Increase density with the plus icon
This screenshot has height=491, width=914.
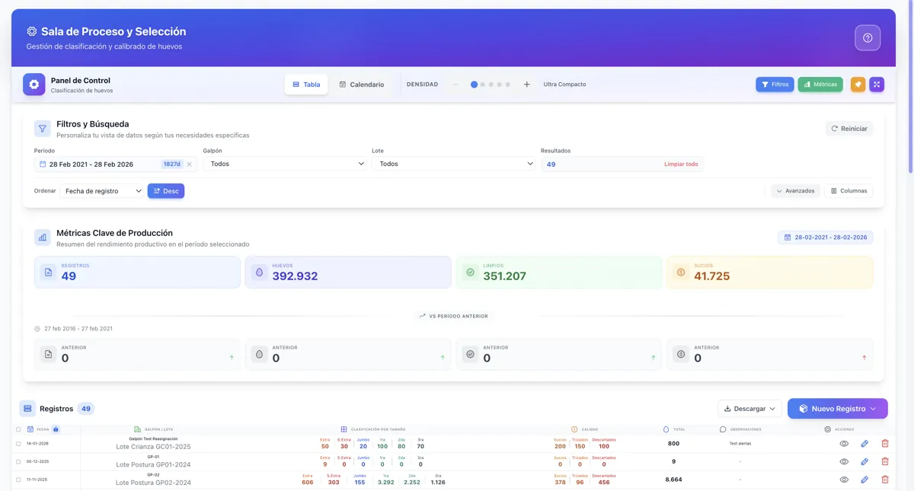(526, 84)
